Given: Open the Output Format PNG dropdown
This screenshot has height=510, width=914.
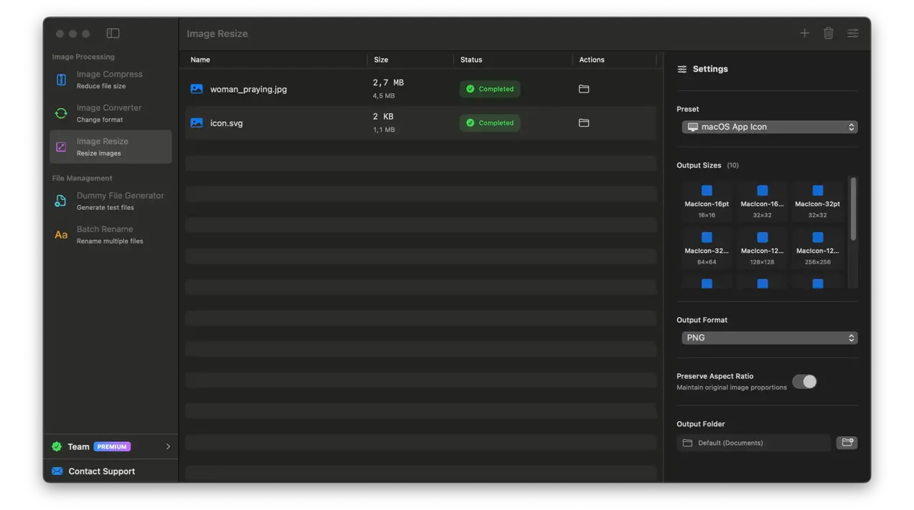Looking at the screenshot, I should click(x=769, y=338).
